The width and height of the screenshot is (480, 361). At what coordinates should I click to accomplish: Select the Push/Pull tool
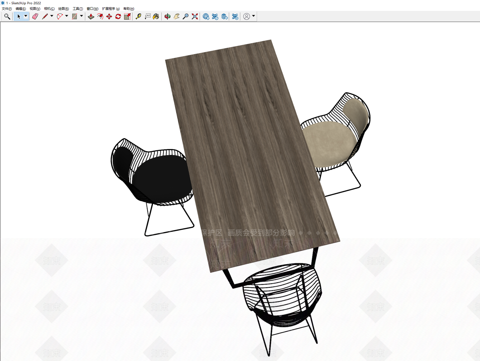click(x=91, y=16)
